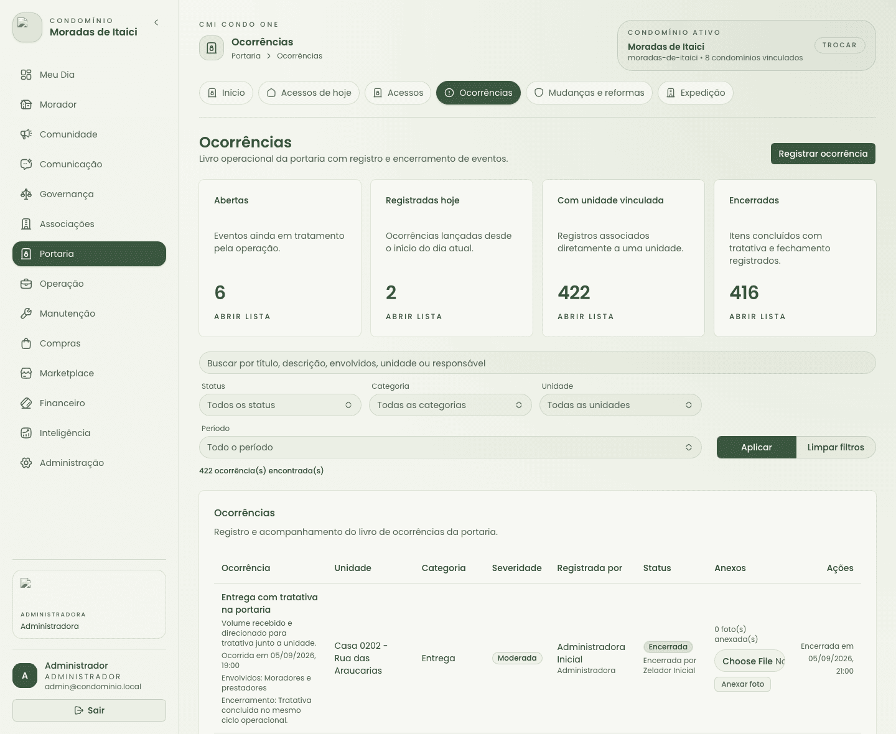Select the Manutenção wrench icon
This screenshot has width=896, height=734.
pos(26,314)
